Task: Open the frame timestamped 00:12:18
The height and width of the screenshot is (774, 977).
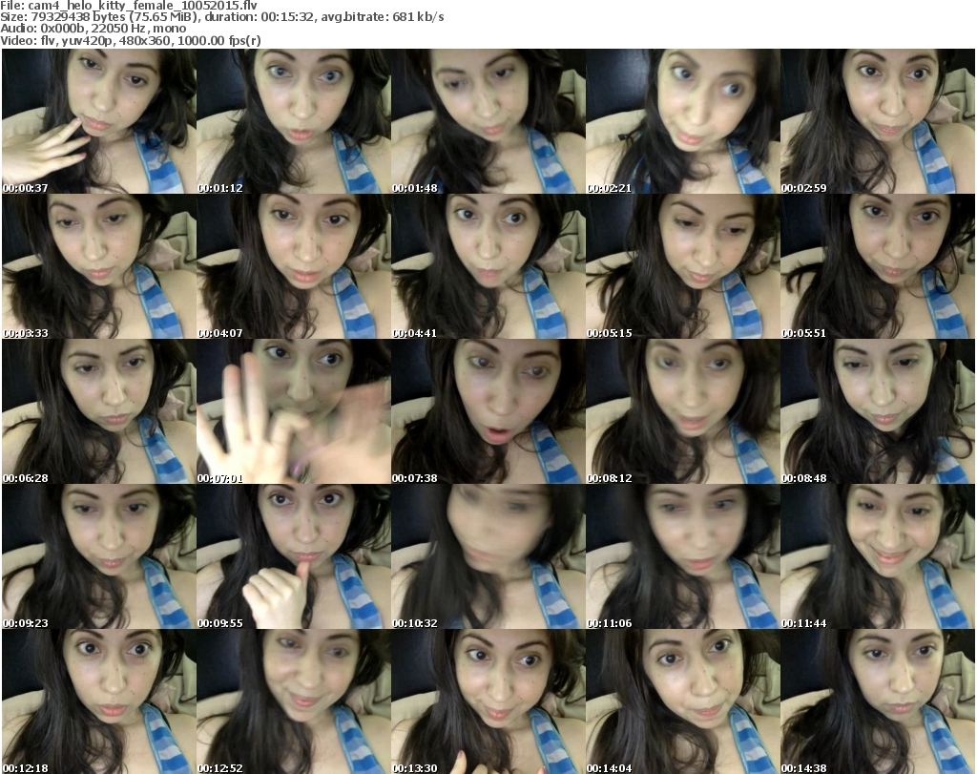Action: click(x=98, y=701)
